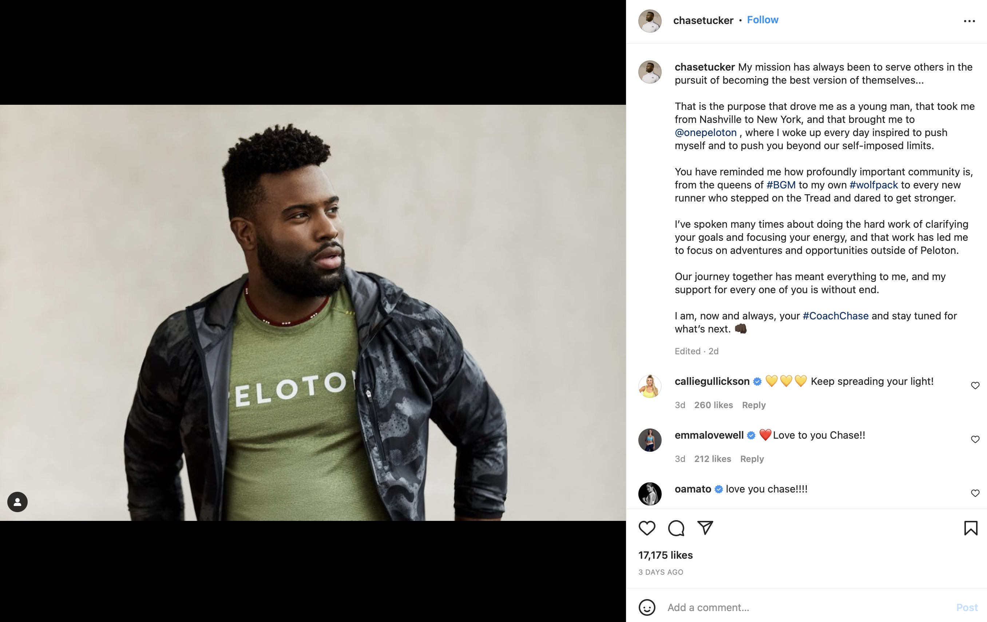Click the Add a comment field
987x622 pixels.
coord(808,607)
